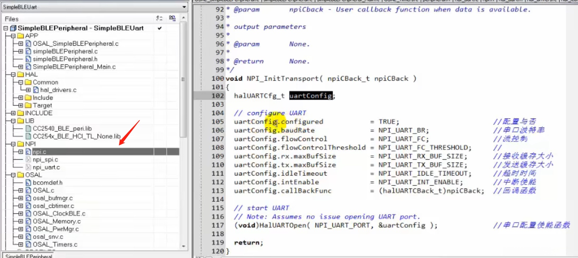Click the return keyword on line 119

[247, 243]
